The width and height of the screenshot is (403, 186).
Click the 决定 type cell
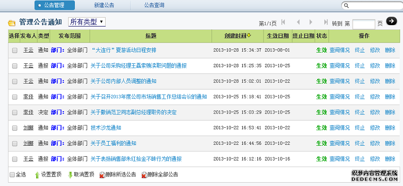(x=43, y=112)
